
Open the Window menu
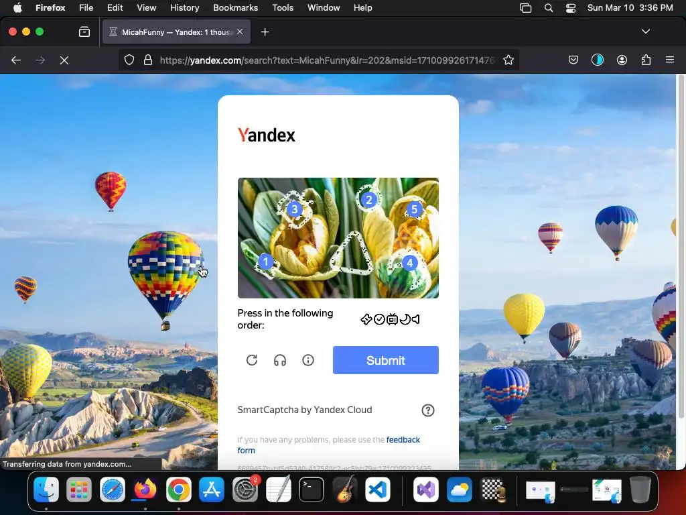coord(324,7)
